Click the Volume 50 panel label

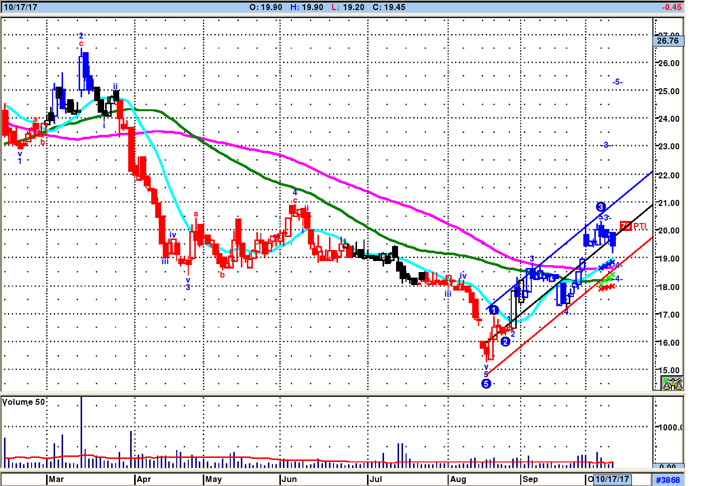24,402
